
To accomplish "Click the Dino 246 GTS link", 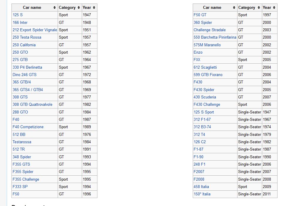I will tap(24, 75).
